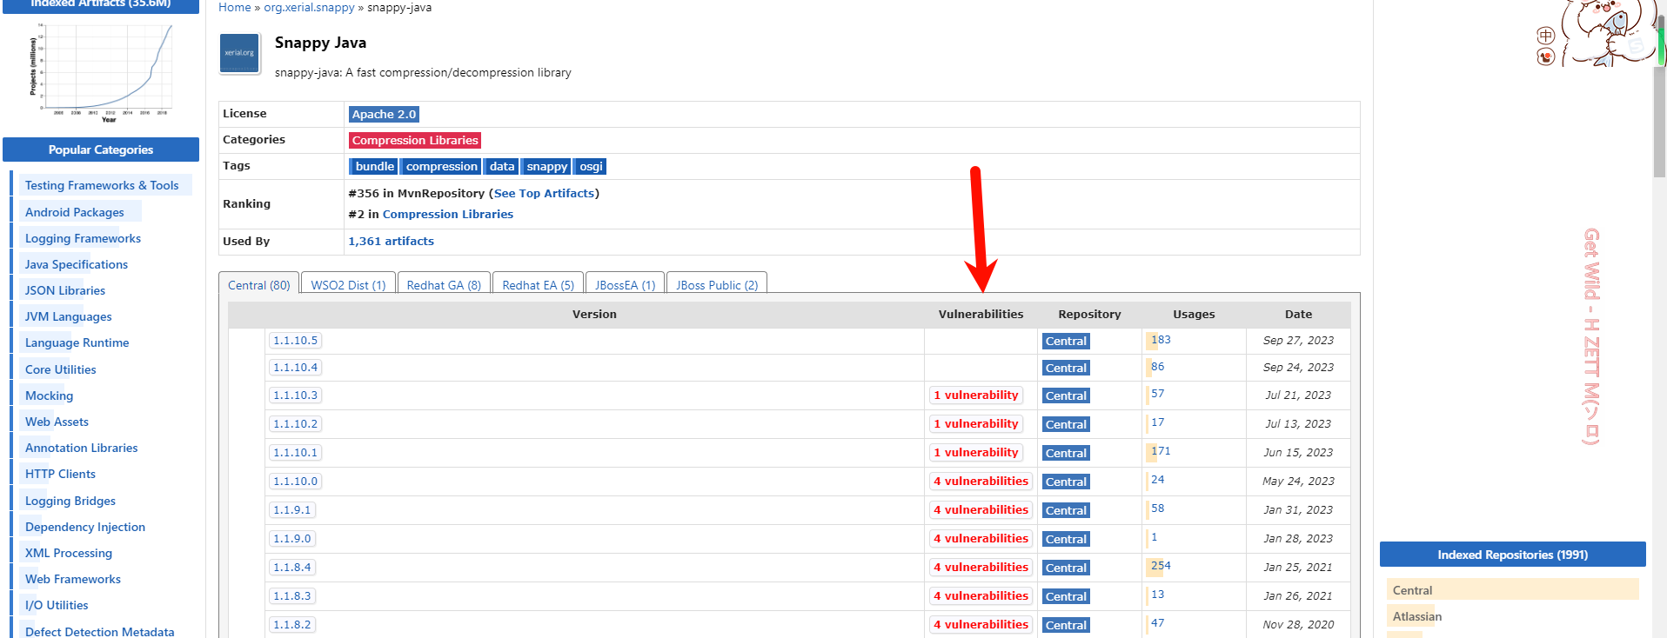Switch to the Redhat GA (8) tab
Screen dimensions: 1667x638
click(x=444, y=284)
